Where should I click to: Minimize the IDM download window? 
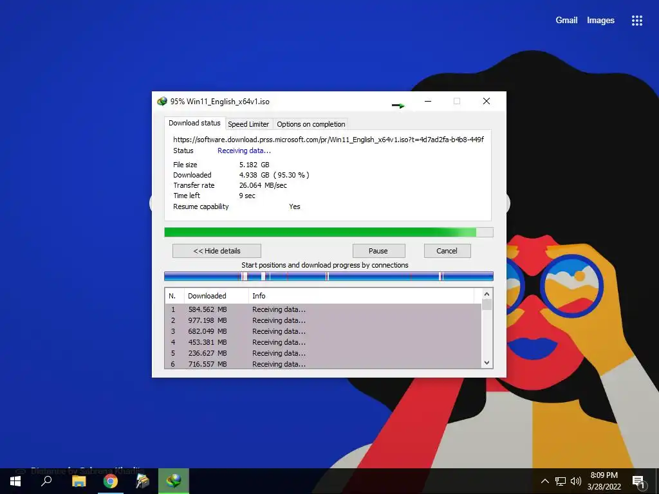pyautogui.click(x=428, y=101)
